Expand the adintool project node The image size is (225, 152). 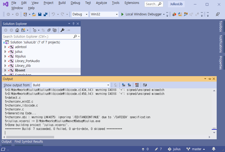coord(5,47)
